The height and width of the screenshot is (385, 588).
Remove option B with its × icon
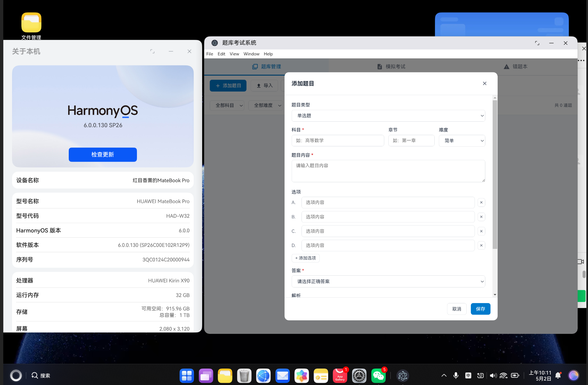[481, 217]
